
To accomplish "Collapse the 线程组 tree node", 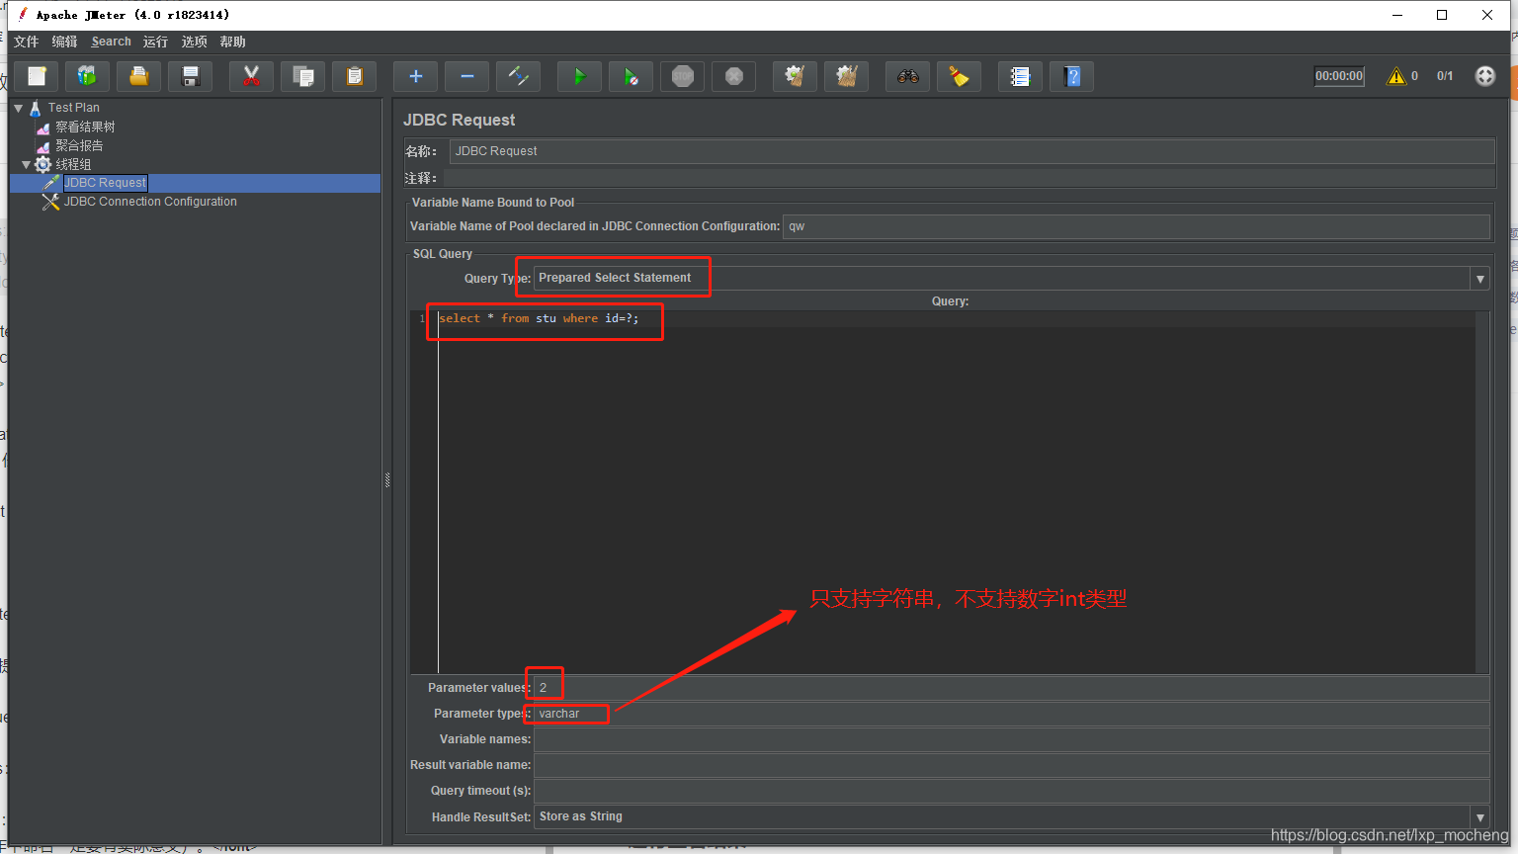I will click(27, 165).
